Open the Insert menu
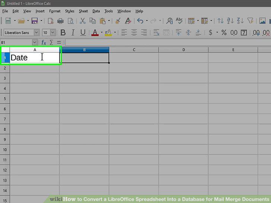Screen dimensions: 271x203 (x=40, y=11)
